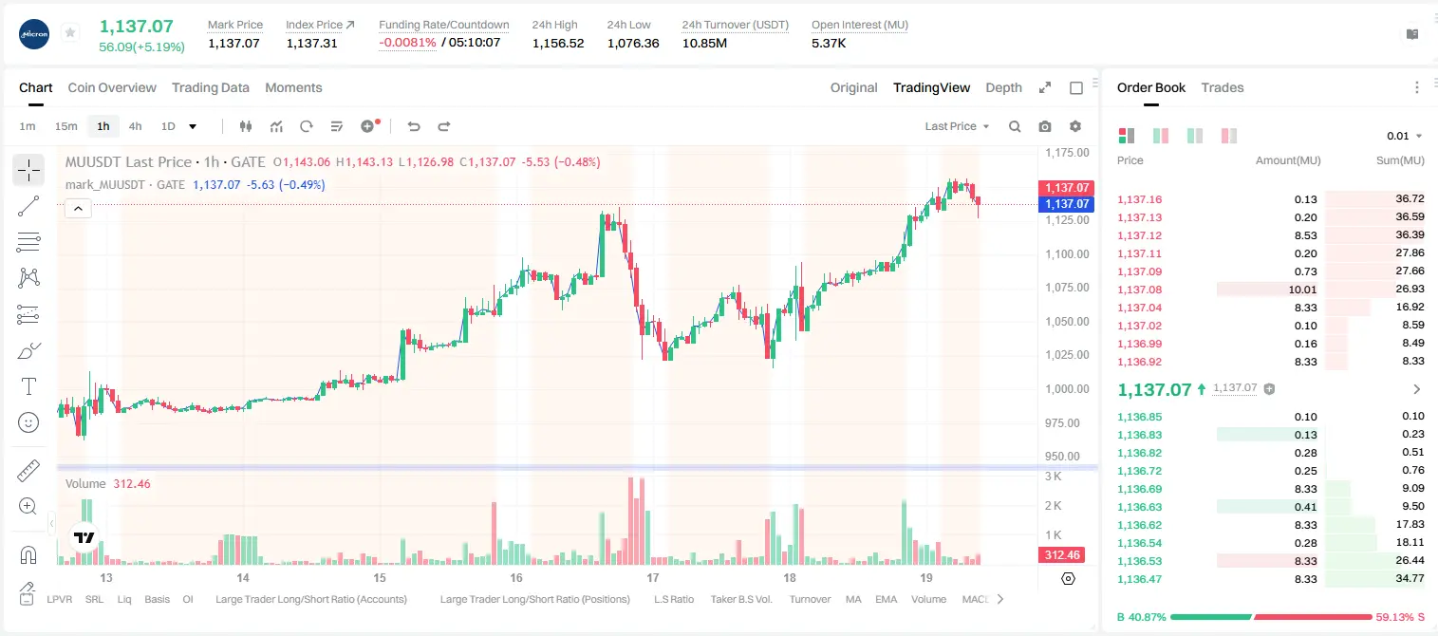Image resolution: width=1438 pixels, height=636 pixels.
Task: Select the trend line drawing tool
Action: 28,206
